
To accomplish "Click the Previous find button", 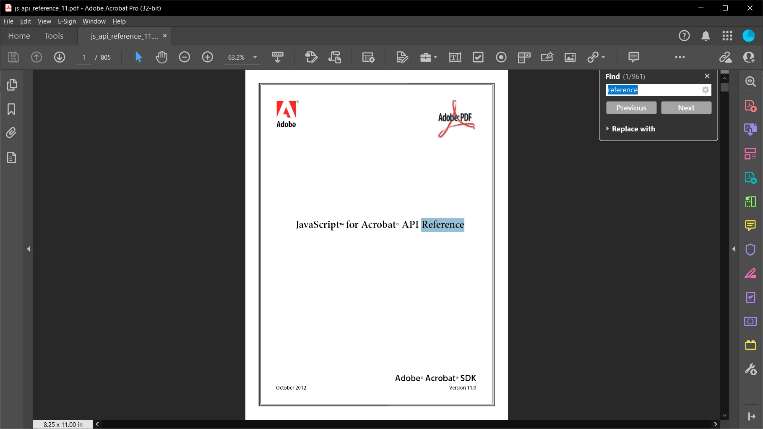I will coord(631,108).
